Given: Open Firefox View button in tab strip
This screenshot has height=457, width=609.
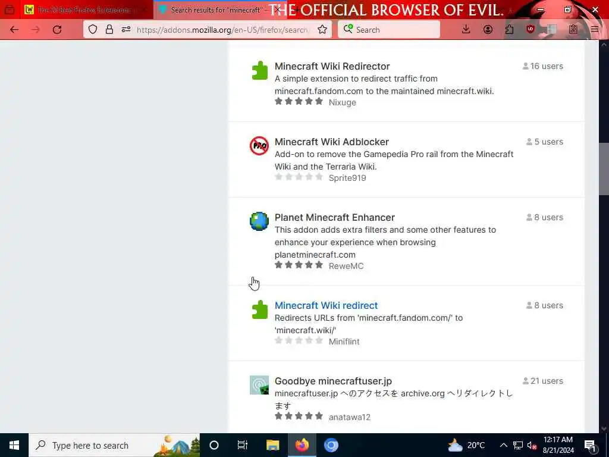Looking at the screenshot, I should (x=10, y=10).
